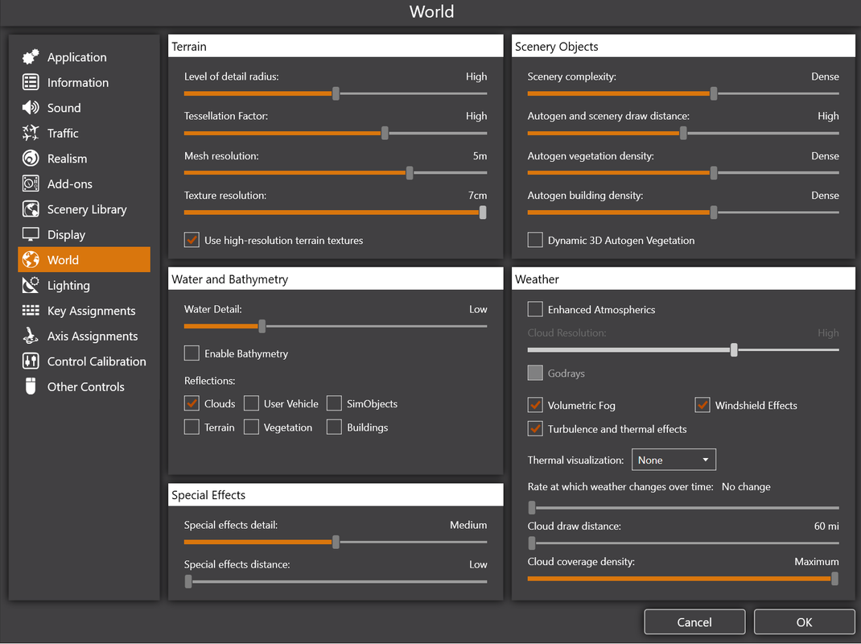Click the weather change rate slider
This screenshot has width=861, height=644.
(683, 508)
